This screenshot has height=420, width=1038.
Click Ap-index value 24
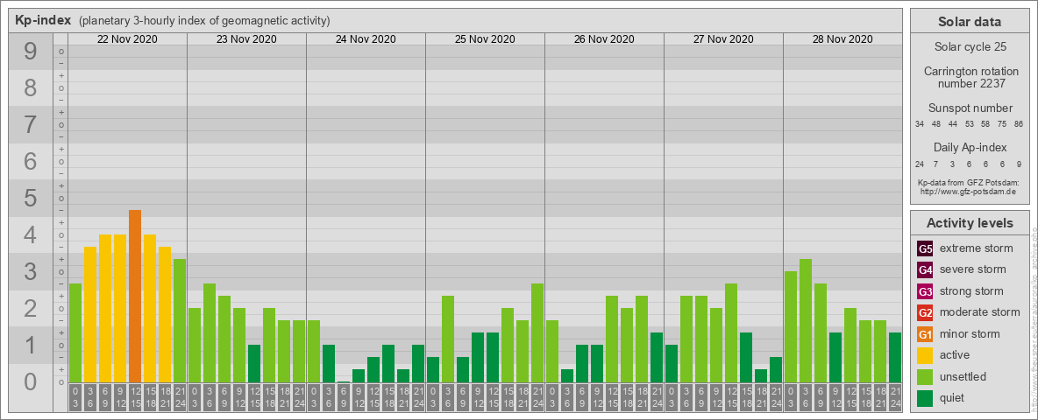click(921, 164)
